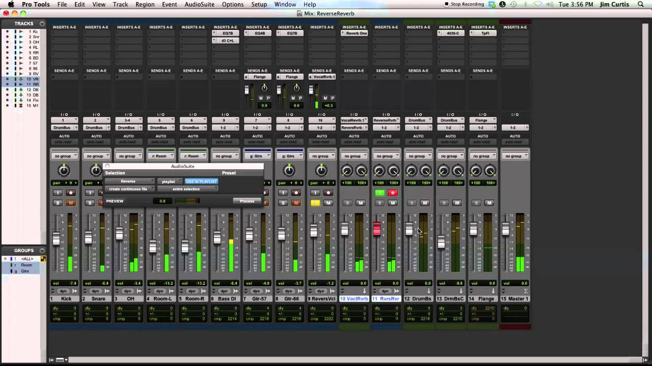Click the green input monitor button on RvrsRvr
The image size is (652, 366).
click(379, 193)
